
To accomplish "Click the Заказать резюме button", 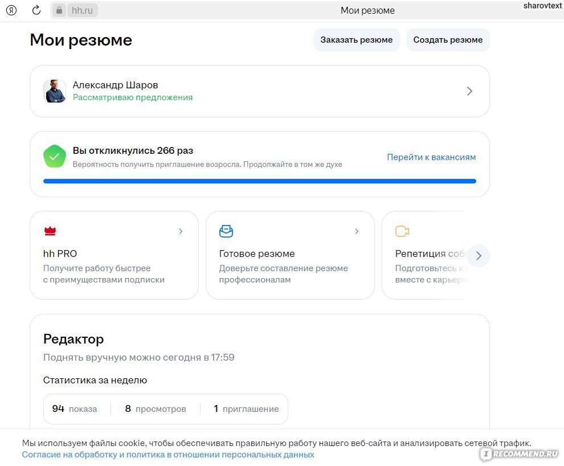I will pyautogui.click(x=357, y=39).
